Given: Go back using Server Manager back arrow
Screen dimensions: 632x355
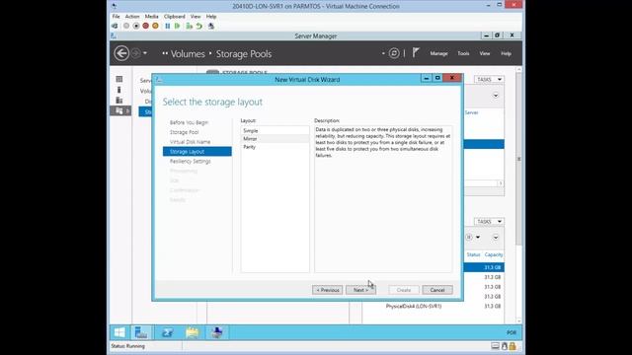Looking at the screenshot, I should point(121,53).
